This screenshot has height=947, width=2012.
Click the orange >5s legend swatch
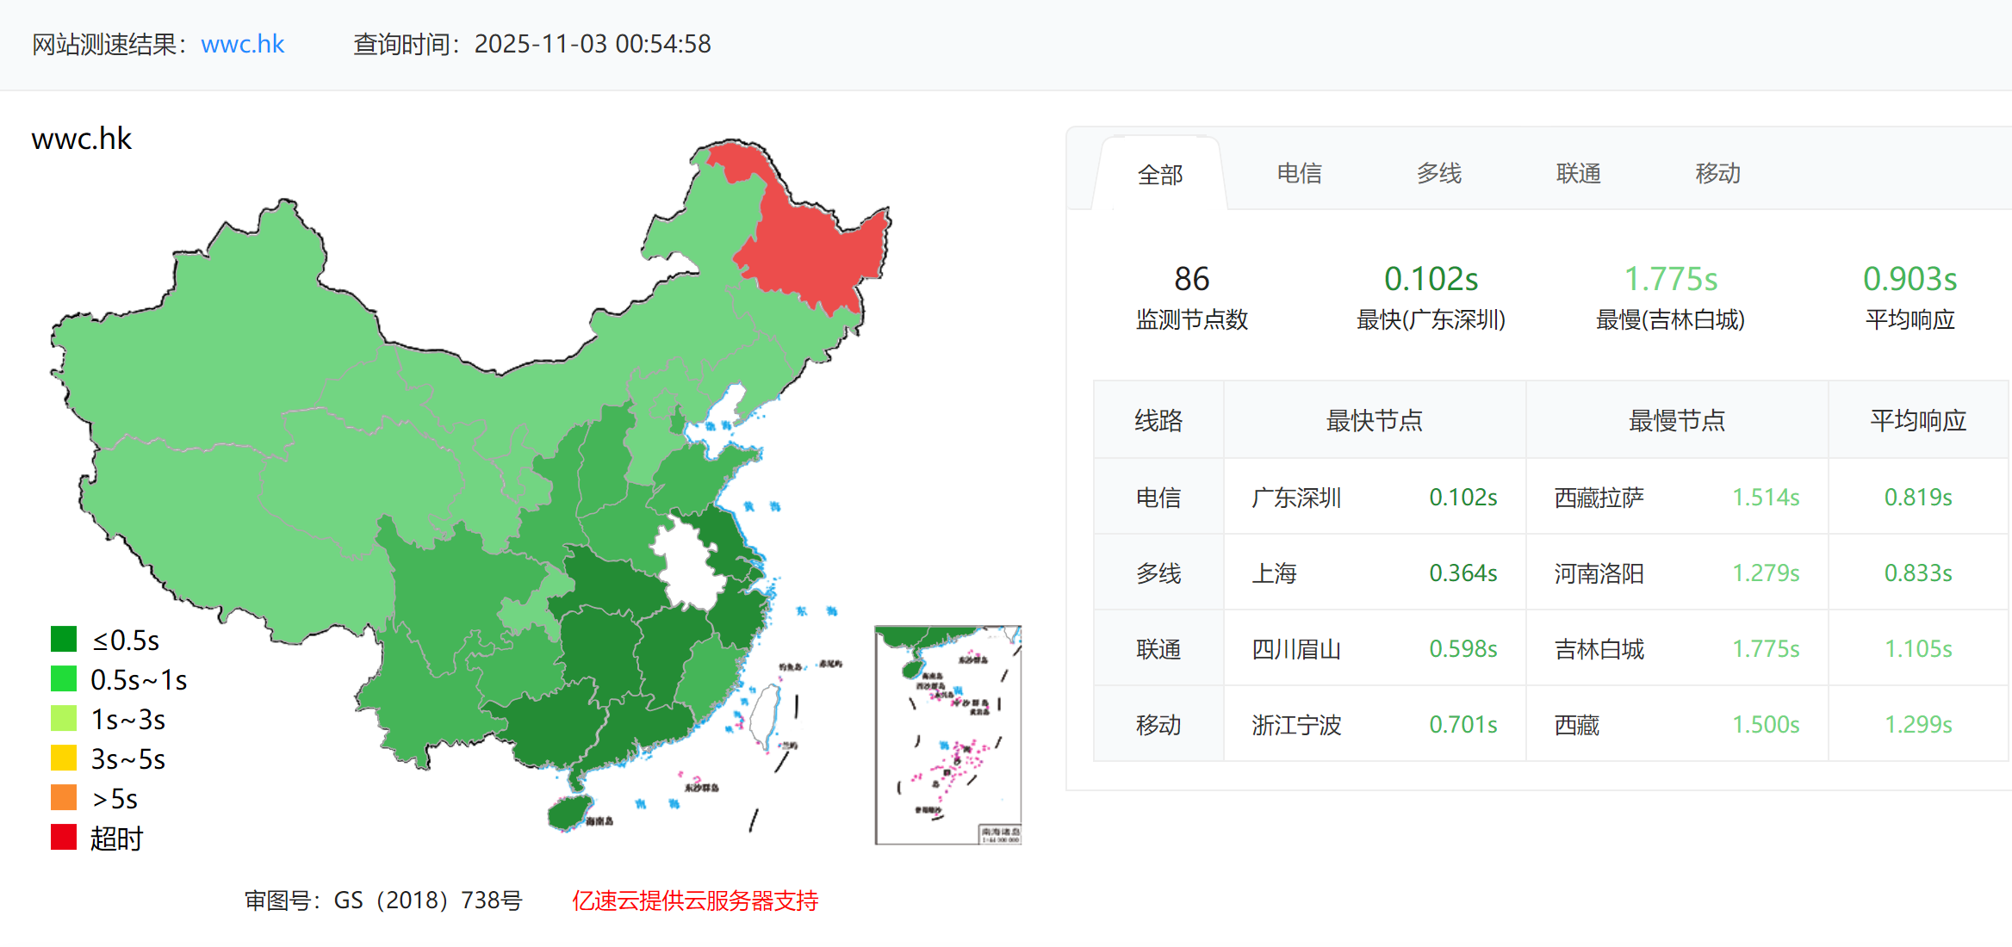coord(63,798)
